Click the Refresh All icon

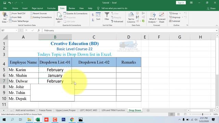[x=59, y=15]
